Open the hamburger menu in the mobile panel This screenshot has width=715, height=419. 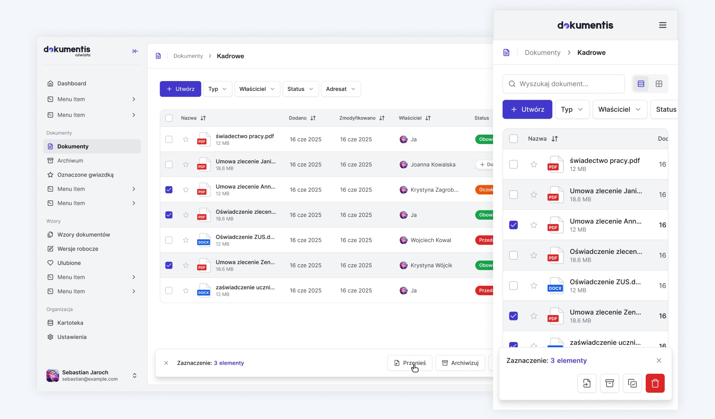(663, 25)
